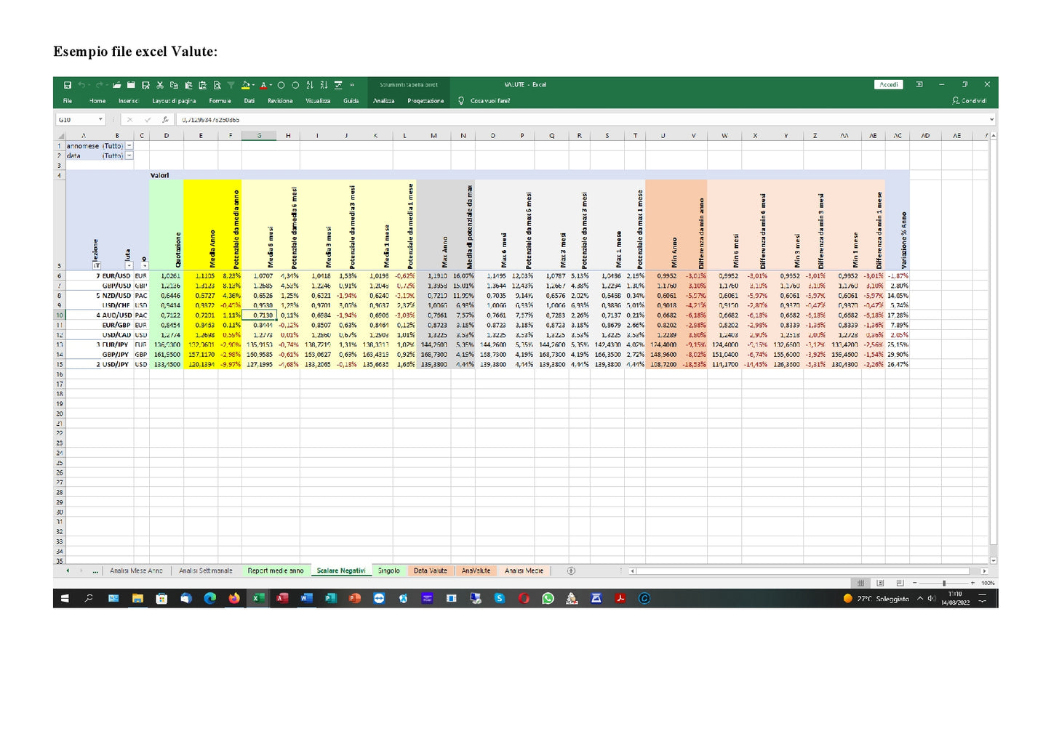Open Skype from the taskbar
Viewport: 1051px width, 742px height.
500,598
